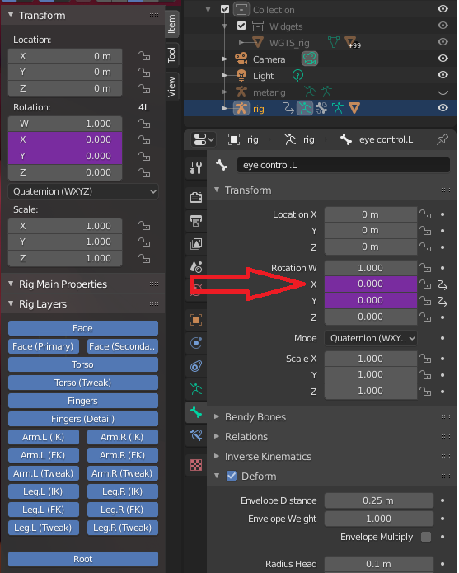
Task: Click the orange widget triangle on rig row
Action: [x=354, y=108]
